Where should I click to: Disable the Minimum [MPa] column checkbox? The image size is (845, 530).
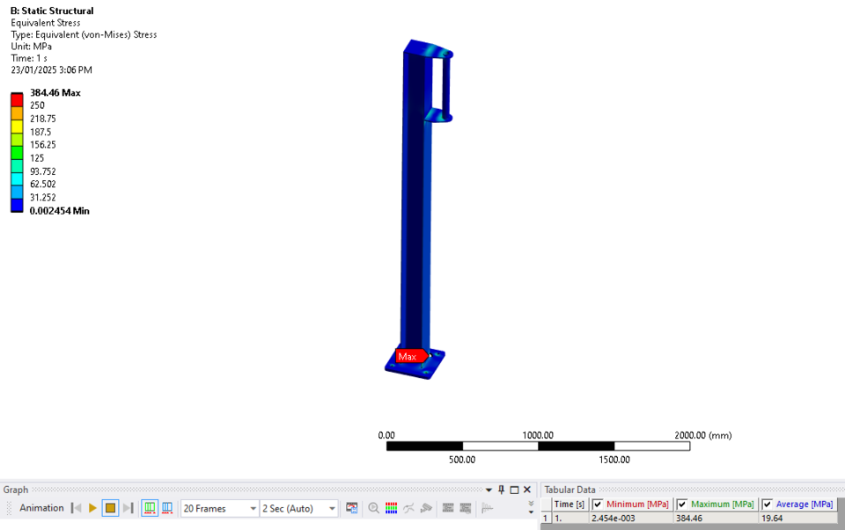597,504
